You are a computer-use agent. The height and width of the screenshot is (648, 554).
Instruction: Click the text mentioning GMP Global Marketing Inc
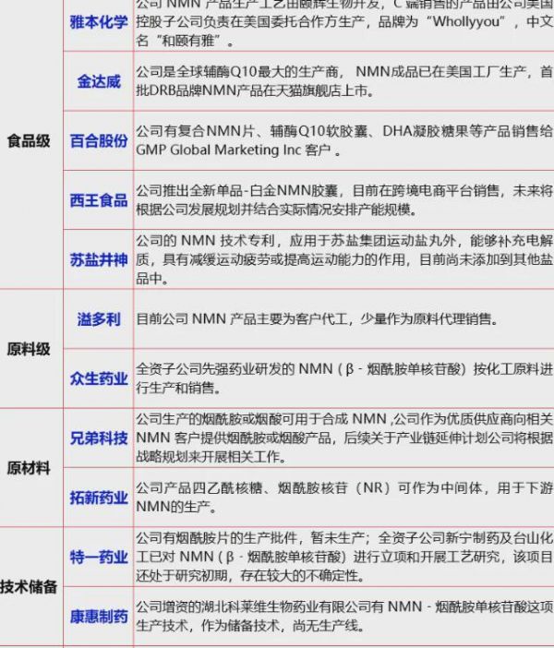point(344,141)
